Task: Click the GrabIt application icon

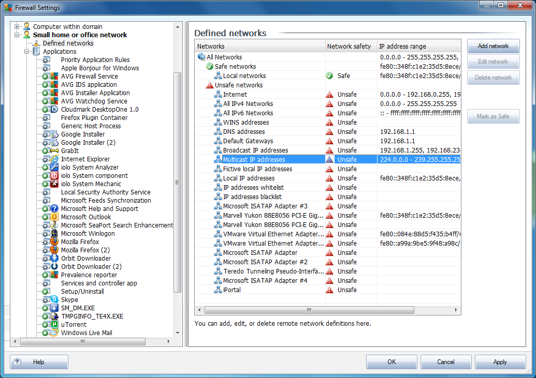Action: click(54, 150)
